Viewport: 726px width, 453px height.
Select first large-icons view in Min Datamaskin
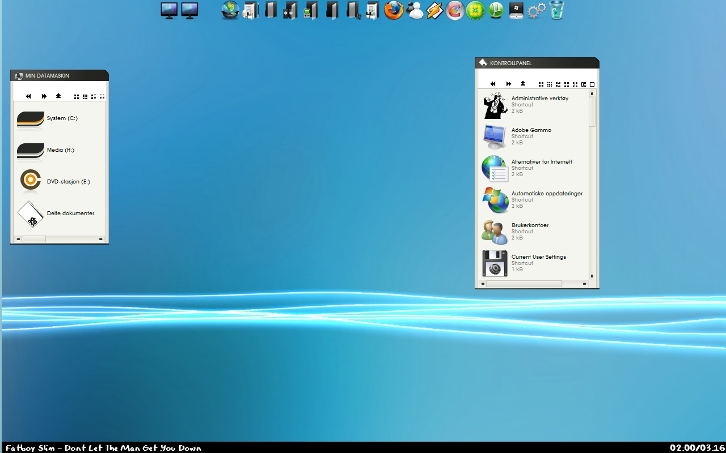coord(77,97)
